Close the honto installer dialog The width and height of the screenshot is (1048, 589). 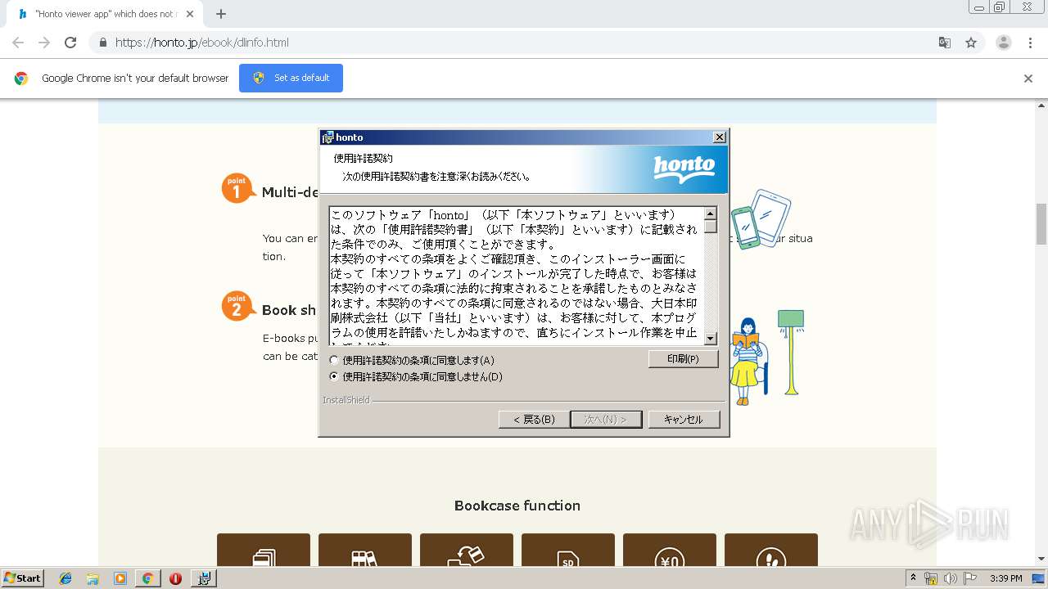click(x=720, y=137)
